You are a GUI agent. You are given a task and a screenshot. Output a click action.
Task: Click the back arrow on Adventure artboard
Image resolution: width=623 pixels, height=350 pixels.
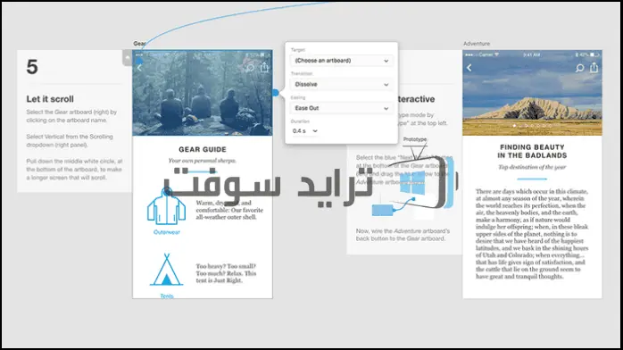coord(469,68)
